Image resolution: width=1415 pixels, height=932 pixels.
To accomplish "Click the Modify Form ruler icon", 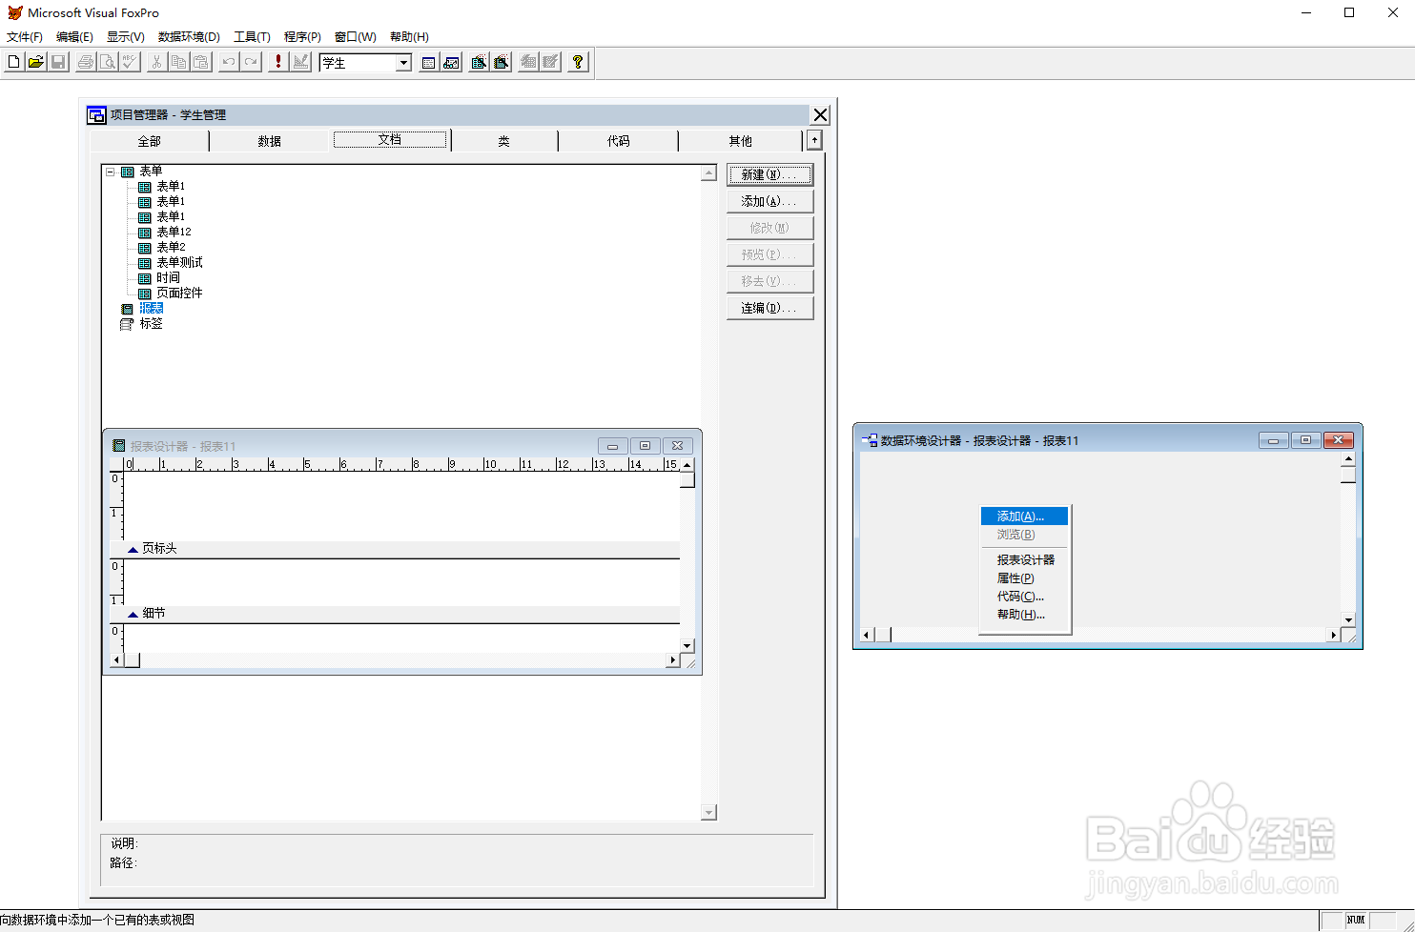I will 300,62.
